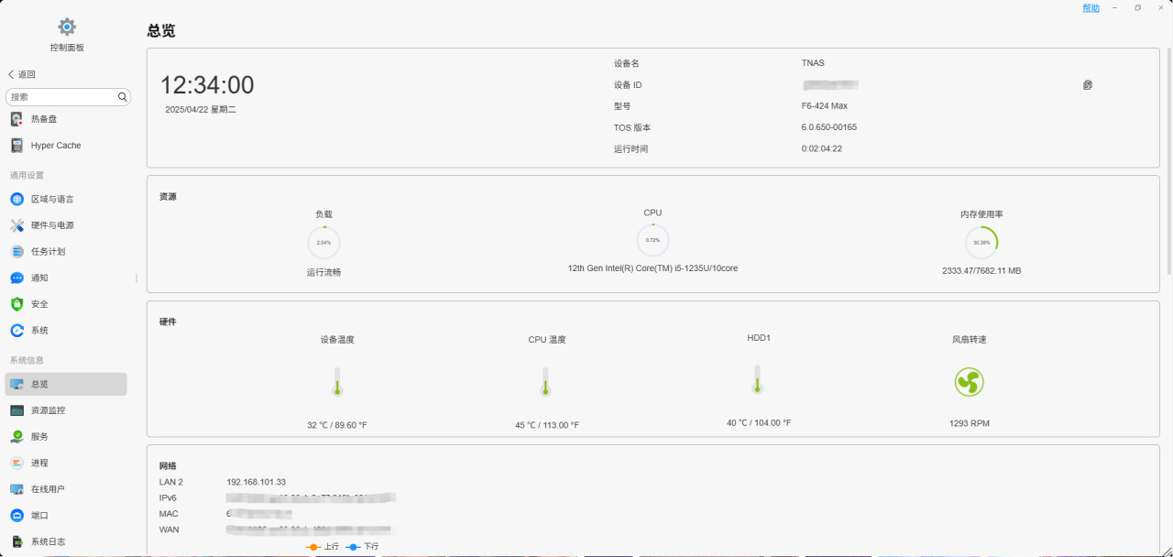Click model value F6-424 Max

point(824,106)
